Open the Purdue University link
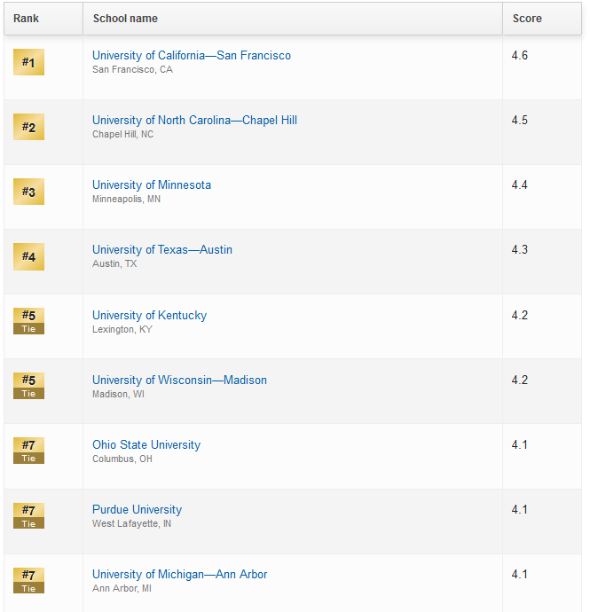590x612 pixels. click(x=137, y=510)
